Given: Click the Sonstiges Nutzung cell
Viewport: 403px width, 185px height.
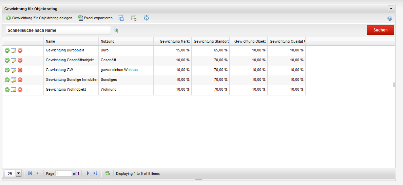Looking at the screenshot, I should [x=126, y=80].
